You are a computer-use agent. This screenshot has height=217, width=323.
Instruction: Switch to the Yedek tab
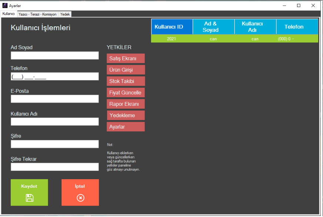click(65, 14)
